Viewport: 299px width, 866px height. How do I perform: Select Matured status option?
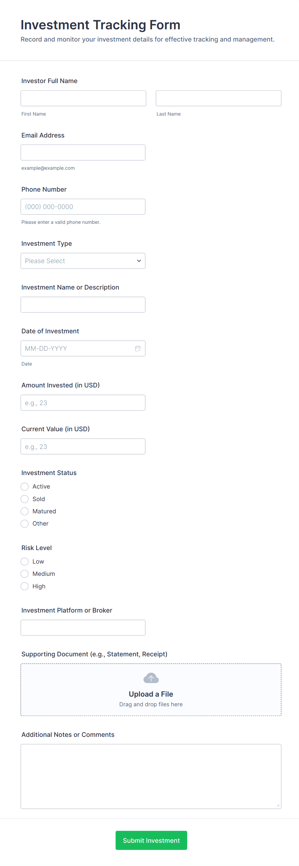pos(25,511)
